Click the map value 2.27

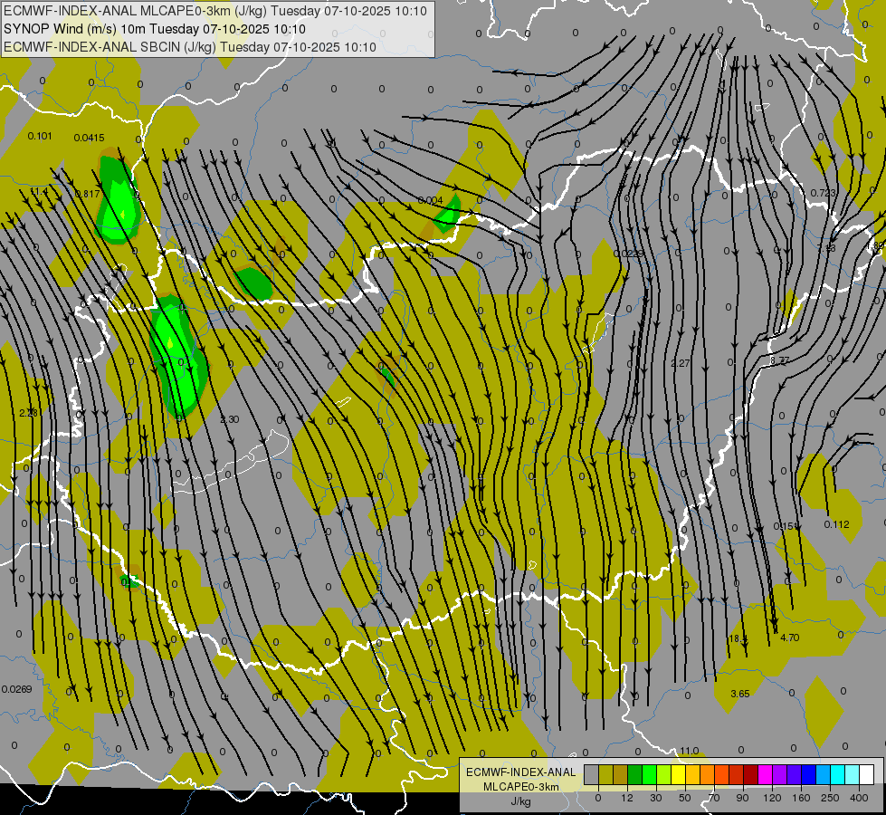click(x=681, y=363)
